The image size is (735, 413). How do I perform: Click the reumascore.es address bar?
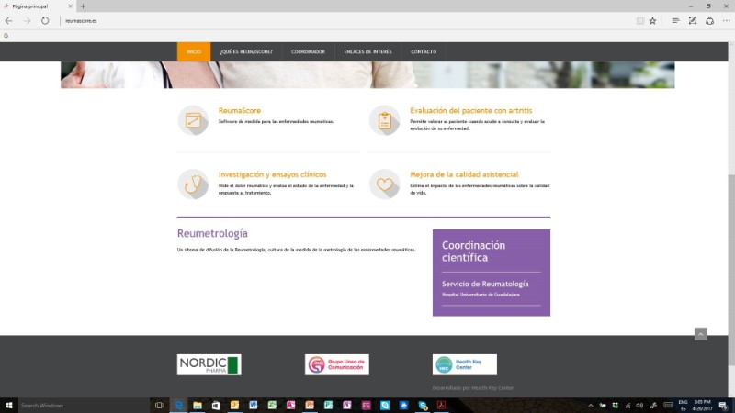pyautogui.click(x=347, y=20)
